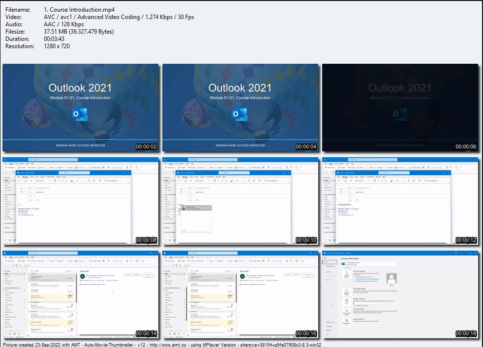Click the Send button in the 00:00:08 frame
Viewport: 483px width, 347px height.
[21, 190]
